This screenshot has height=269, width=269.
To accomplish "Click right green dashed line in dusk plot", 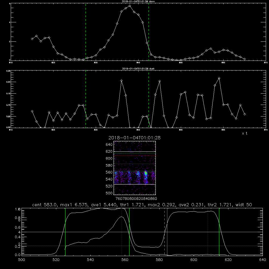I will tap(148, 99).
